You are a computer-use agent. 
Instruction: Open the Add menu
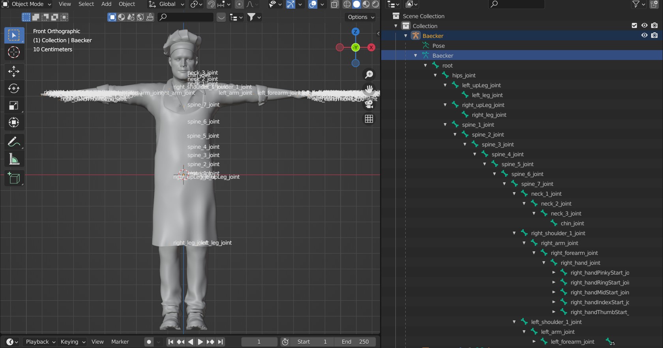[x=106, y=4]
